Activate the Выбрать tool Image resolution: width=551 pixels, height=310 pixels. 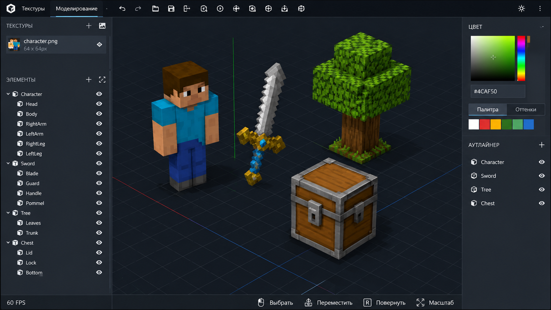(x=275, y=302)
